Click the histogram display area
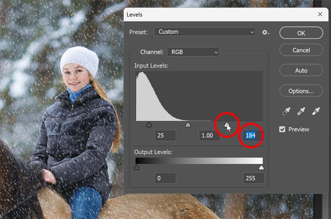The image size is (331, 219). pos(199,96)
